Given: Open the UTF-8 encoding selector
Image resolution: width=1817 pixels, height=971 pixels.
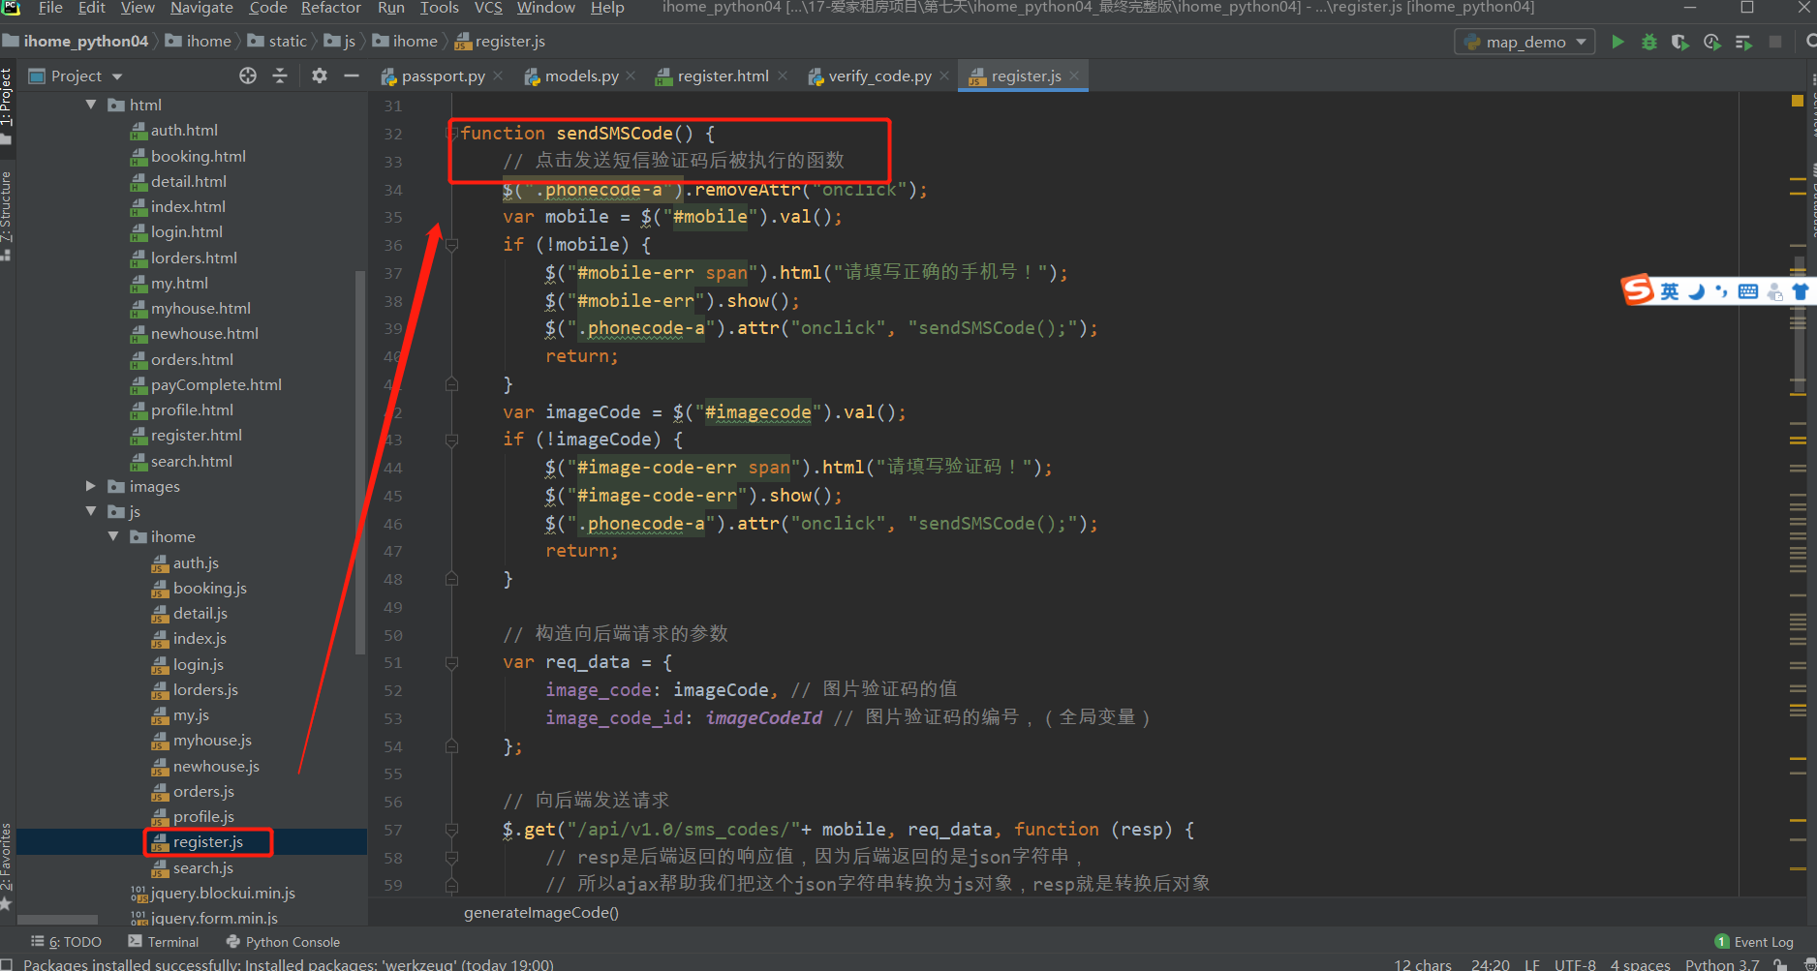Looking at the screenshot, I should (1575, 964).
